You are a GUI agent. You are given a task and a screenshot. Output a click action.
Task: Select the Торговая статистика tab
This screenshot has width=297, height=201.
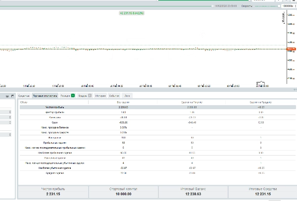tap(46, 95)
